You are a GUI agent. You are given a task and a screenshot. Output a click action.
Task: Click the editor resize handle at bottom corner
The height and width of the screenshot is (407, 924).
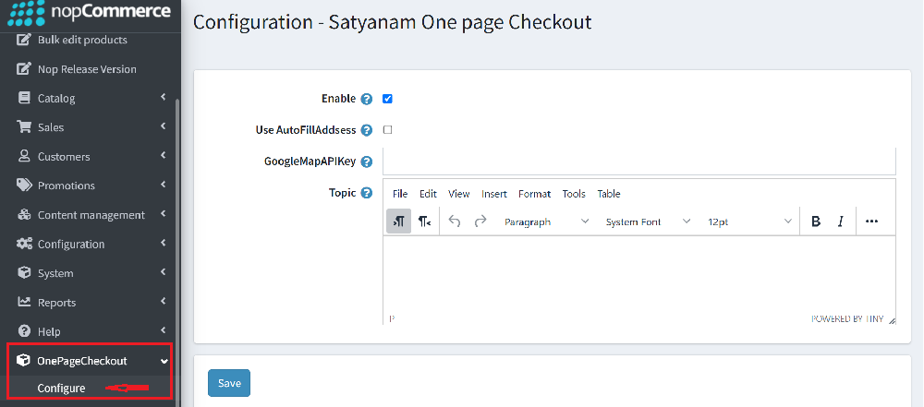pyautogui.click(x=892, y=320)
